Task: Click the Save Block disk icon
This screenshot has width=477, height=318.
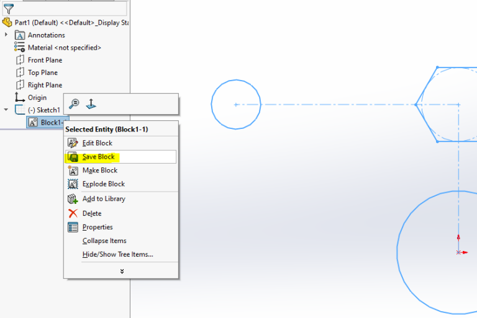Action: [x=73, y=157]
